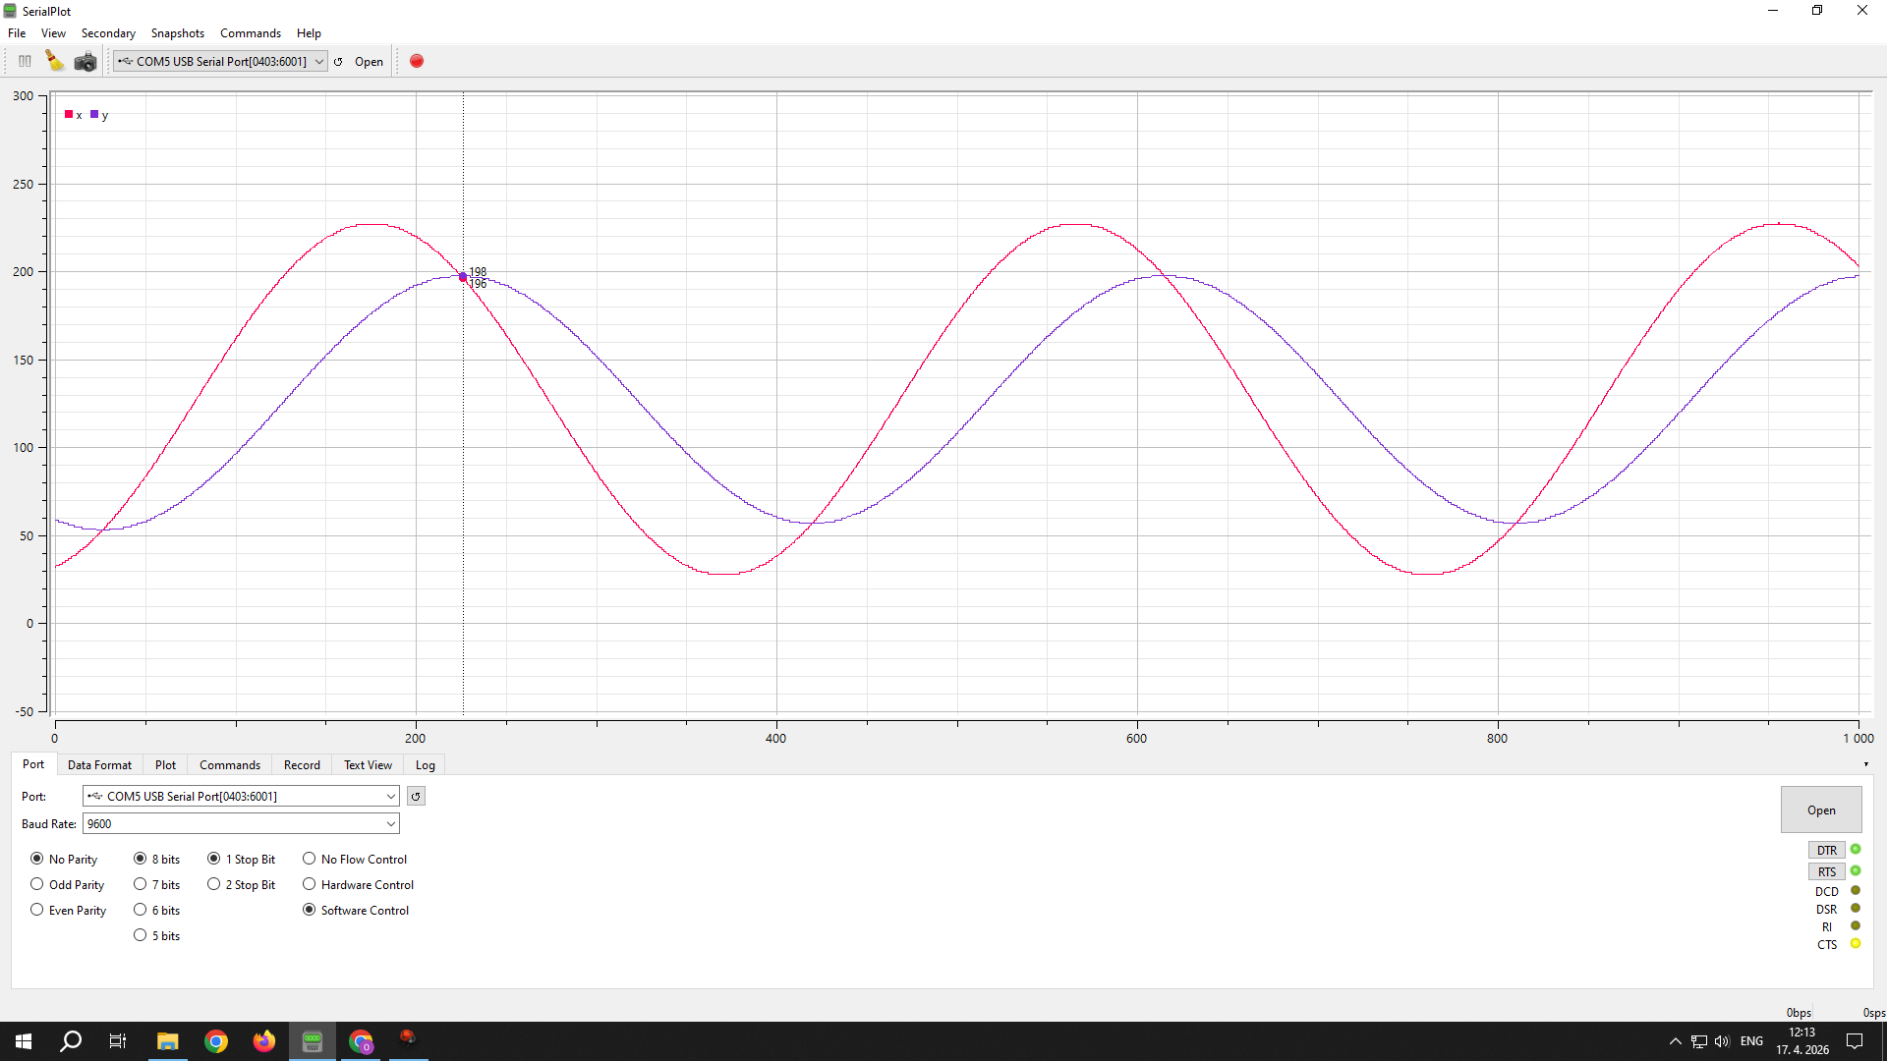Take a snapshot with camera icon
The image size is (1887, 1061).
[x=86, y=62]
